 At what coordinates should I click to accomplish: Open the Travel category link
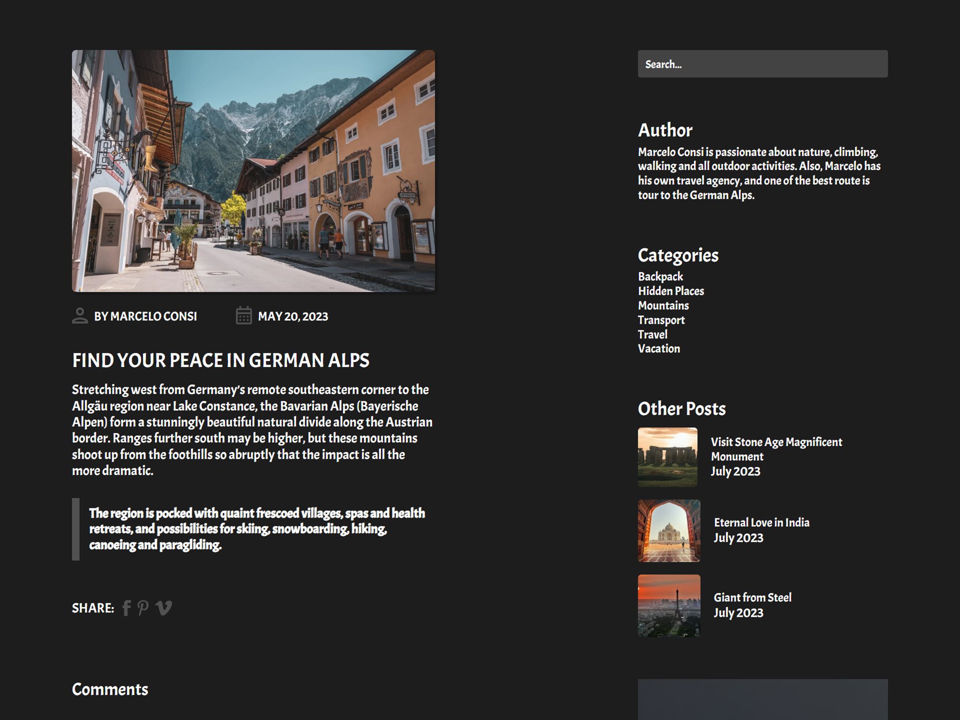652,335
